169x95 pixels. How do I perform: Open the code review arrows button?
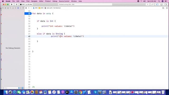(152, 4)
